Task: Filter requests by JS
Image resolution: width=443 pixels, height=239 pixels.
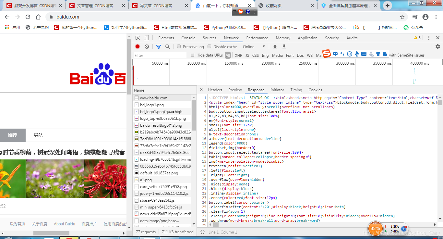Action: pos(247,55)
